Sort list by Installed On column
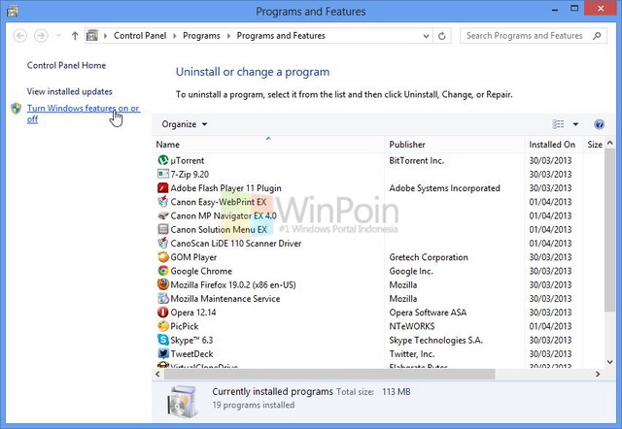The width and height of the screenshot is (622, 429). 553,145
